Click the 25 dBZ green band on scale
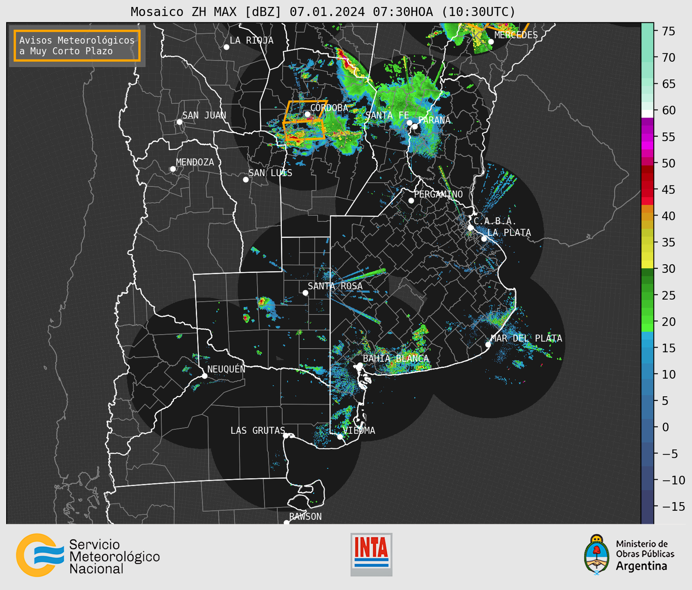692x590 pixels. coord(647,295)
